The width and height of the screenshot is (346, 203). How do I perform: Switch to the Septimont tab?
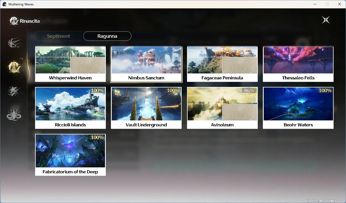click(59, 36)
